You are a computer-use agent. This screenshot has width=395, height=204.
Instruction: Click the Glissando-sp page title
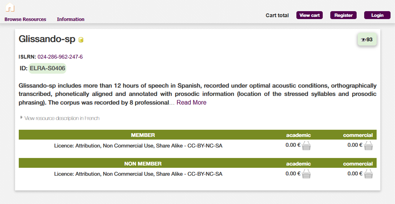[x=47, y=39]
